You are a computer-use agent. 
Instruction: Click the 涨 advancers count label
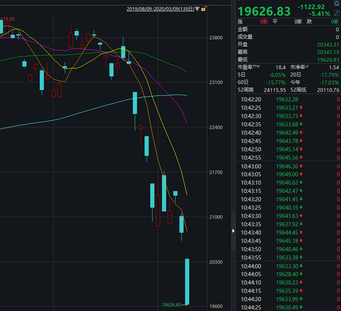[x=240, y=22]
